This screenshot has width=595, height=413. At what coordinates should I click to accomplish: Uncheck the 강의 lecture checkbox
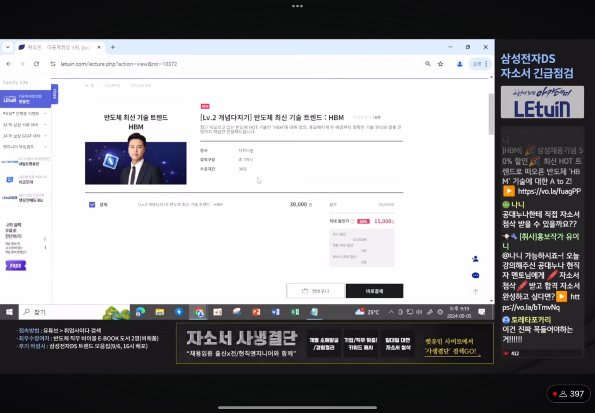click(92, 205)
